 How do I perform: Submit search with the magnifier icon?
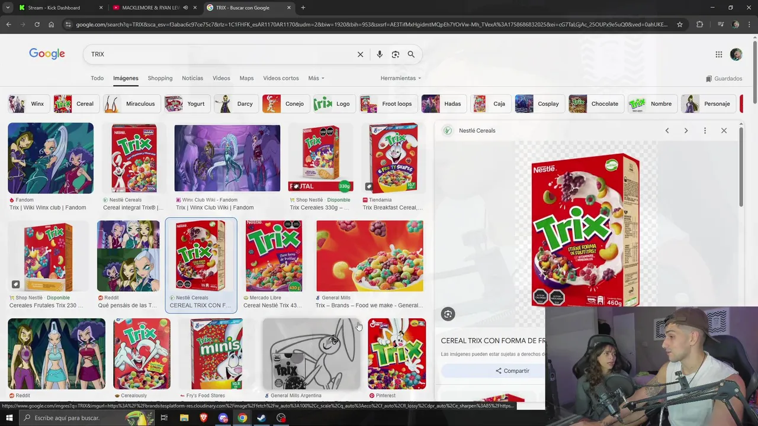(411, 54)
